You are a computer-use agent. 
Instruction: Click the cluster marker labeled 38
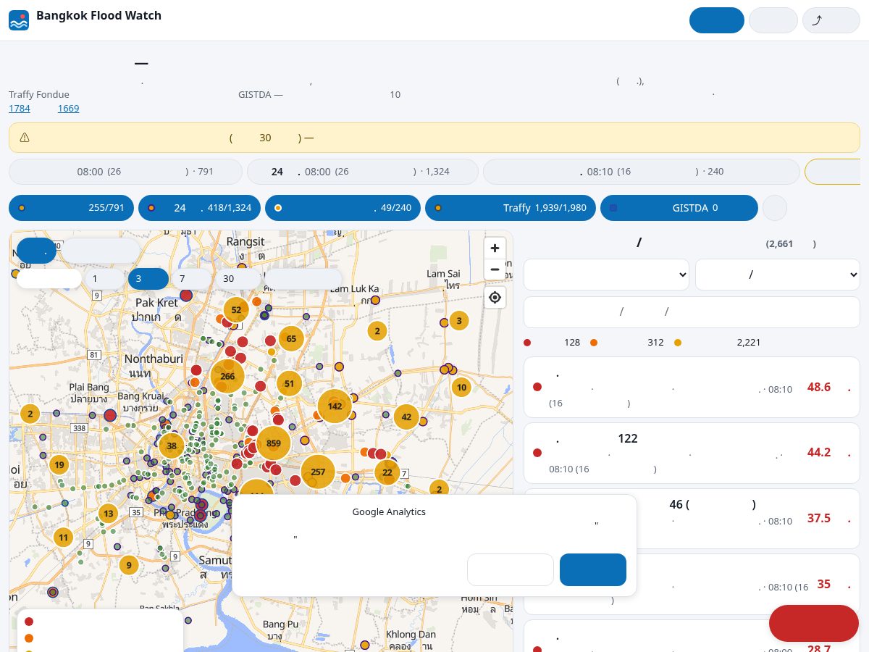point(172,446)
